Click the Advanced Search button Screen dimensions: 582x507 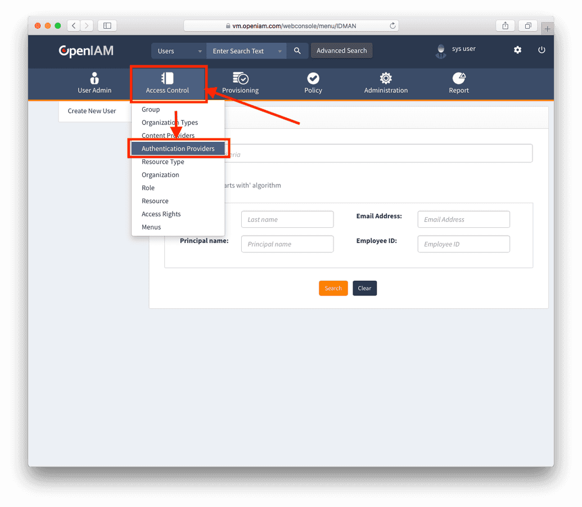pyautogui.click(x=341, y=50)
